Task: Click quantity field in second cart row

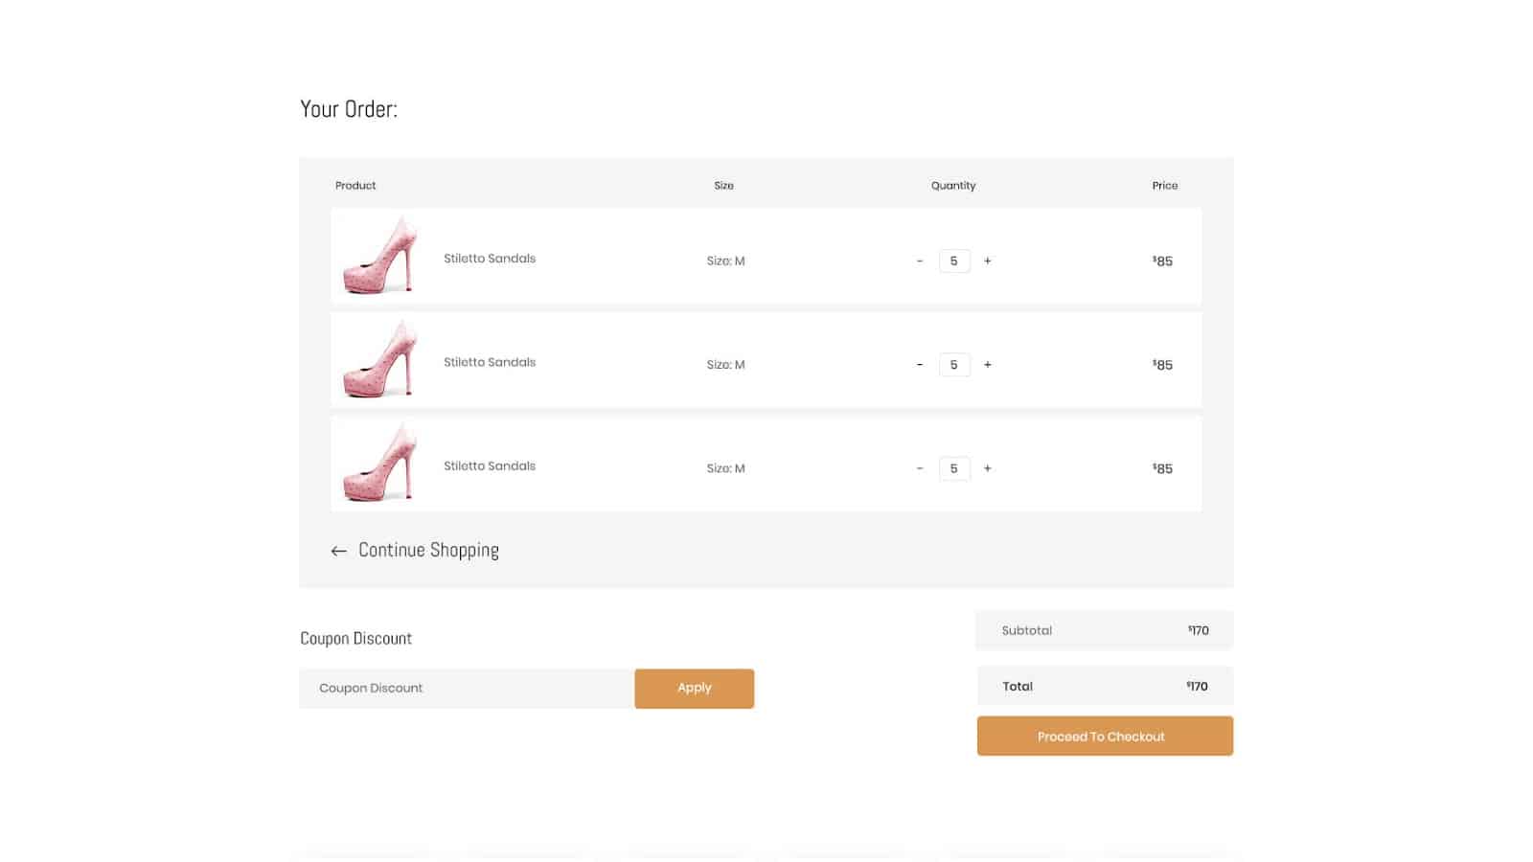Action: tap(954, 365)
